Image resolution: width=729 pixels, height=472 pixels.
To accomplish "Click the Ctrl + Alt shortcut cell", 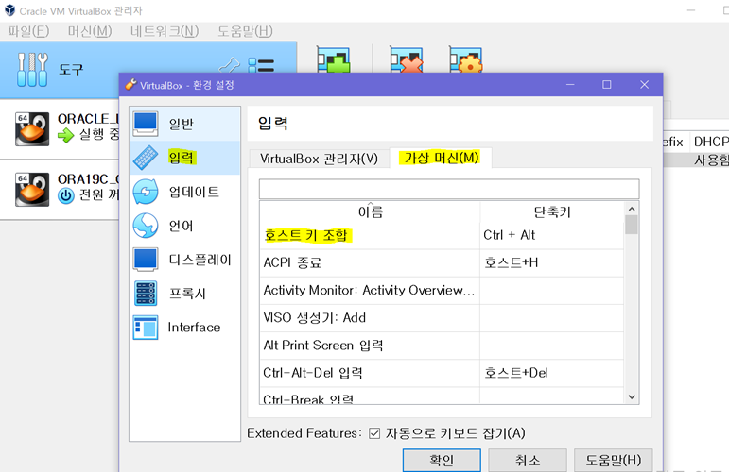I will tap(552, 235).
